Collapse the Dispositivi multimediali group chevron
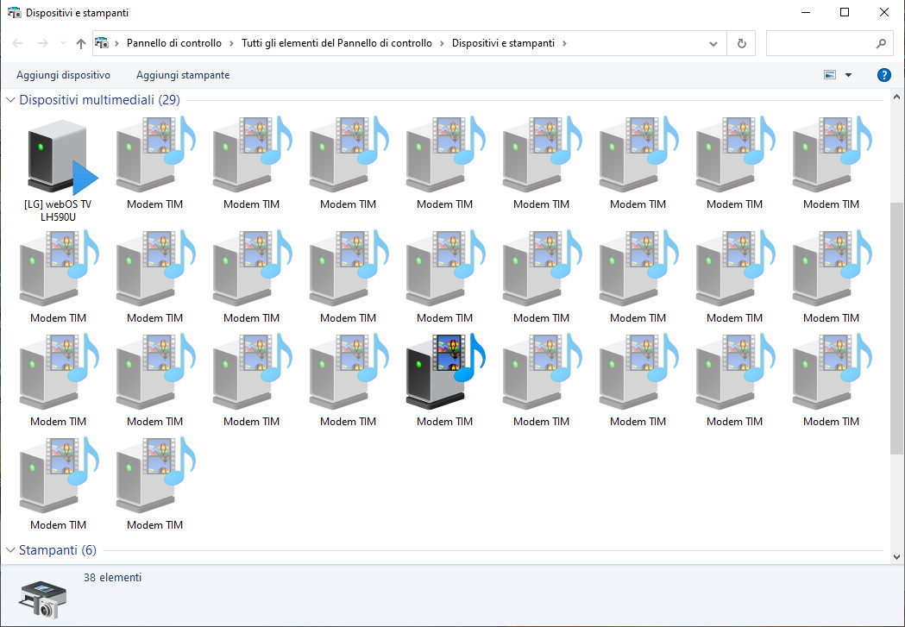The image size is (905, 627). pos(10,100)
